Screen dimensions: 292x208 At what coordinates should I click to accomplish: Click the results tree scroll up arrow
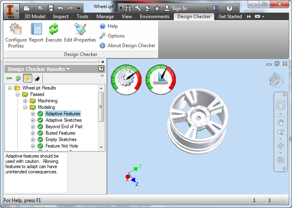tap(101, 88)
